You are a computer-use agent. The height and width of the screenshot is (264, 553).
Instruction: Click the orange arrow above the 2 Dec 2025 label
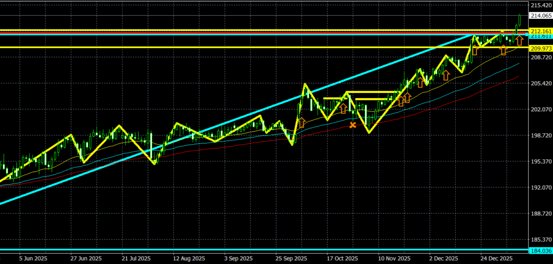pos(446,76)
